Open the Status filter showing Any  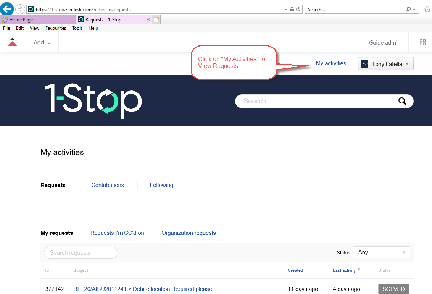[x=381, y=252]
